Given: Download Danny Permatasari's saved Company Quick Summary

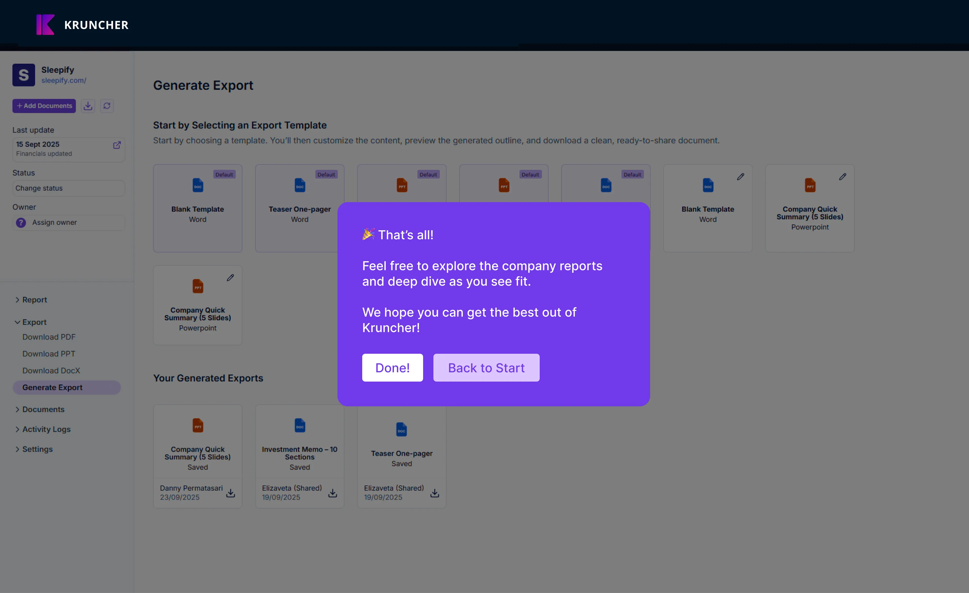Looking at the screenshot, I should tap(231, 493).
